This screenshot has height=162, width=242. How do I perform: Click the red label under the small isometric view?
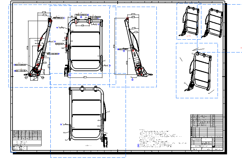click(188, 36)
